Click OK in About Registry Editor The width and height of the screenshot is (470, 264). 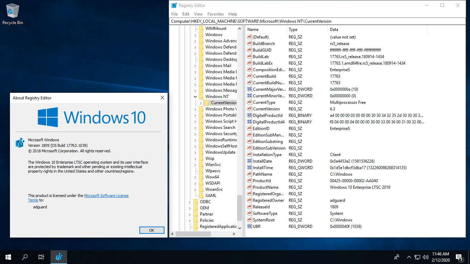point(152,230)
